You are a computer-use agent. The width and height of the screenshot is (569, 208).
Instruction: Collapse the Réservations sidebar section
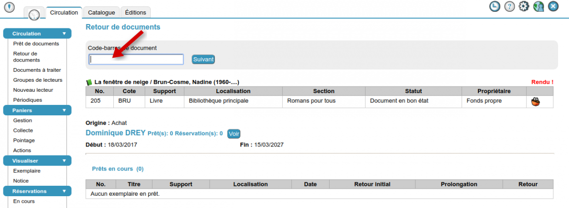[64, 191]
